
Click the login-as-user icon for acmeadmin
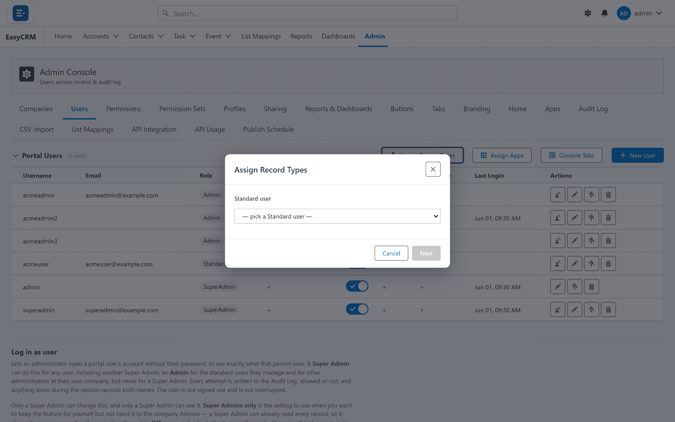tap(558, 195)
